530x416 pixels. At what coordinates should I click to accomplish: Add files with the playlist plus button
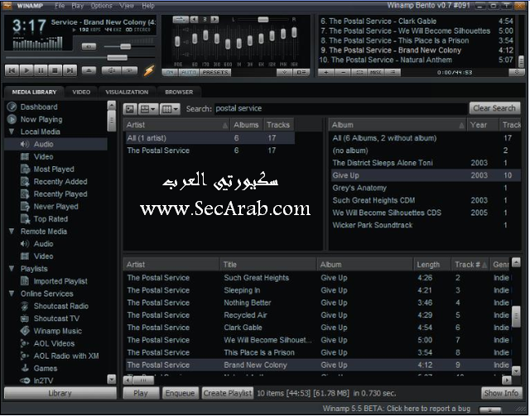click(326, 72)
